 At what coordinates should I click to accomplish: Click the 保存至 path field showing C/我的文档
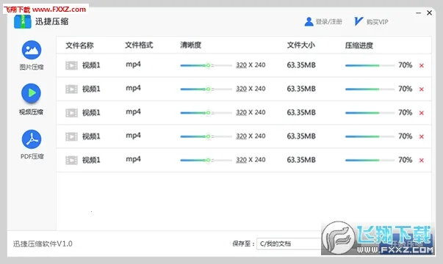[x=289, y=243]
